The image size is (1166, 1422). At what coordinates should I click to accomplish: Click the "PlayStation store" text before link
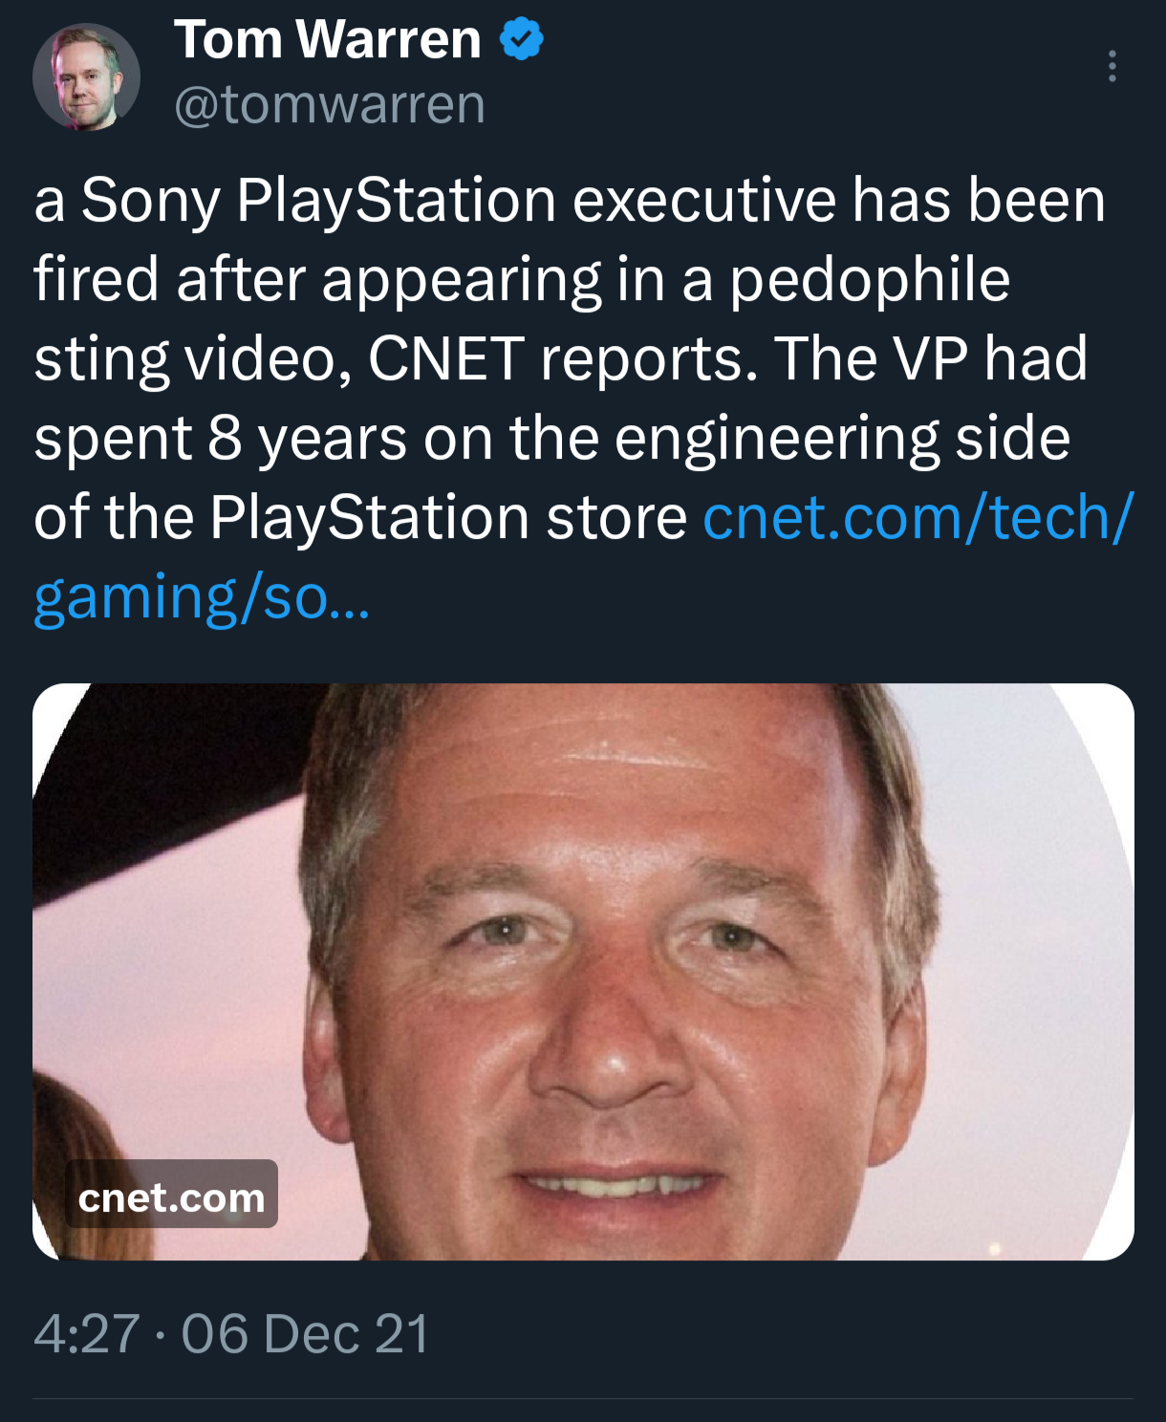tap(447, 518)
